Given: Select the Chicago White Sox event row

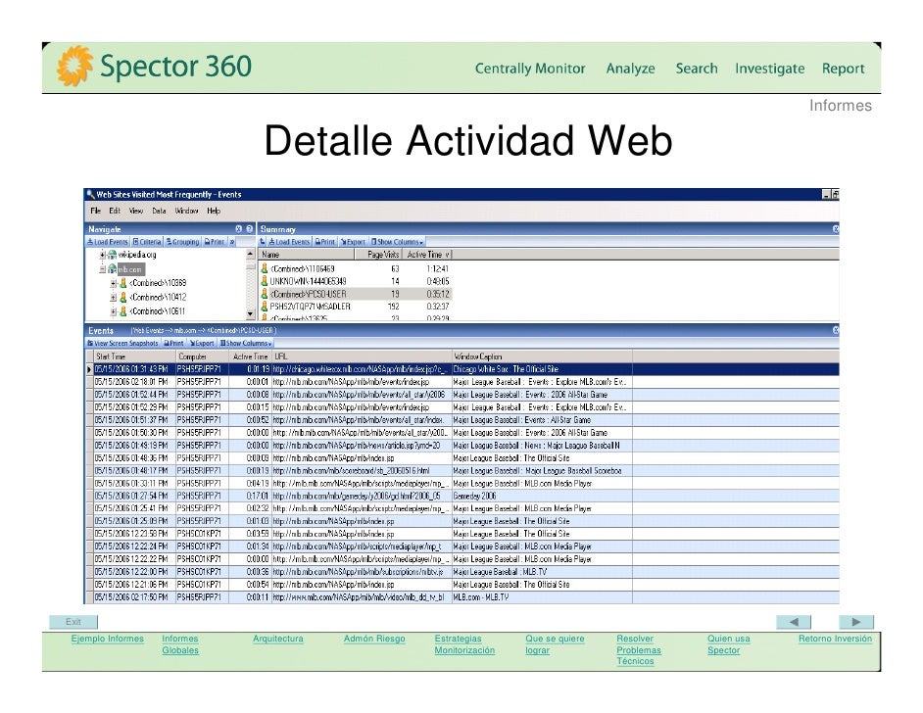Looking at the screenshot, I should point(462,369).
